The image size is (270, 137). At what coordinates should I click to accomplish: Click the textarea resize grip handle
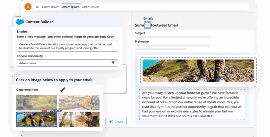(125, 92)
